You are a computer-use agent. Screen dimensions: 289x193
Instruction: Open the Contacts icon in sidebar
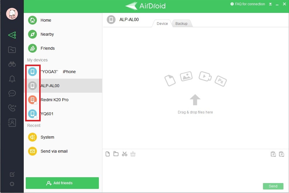[12, 123]
